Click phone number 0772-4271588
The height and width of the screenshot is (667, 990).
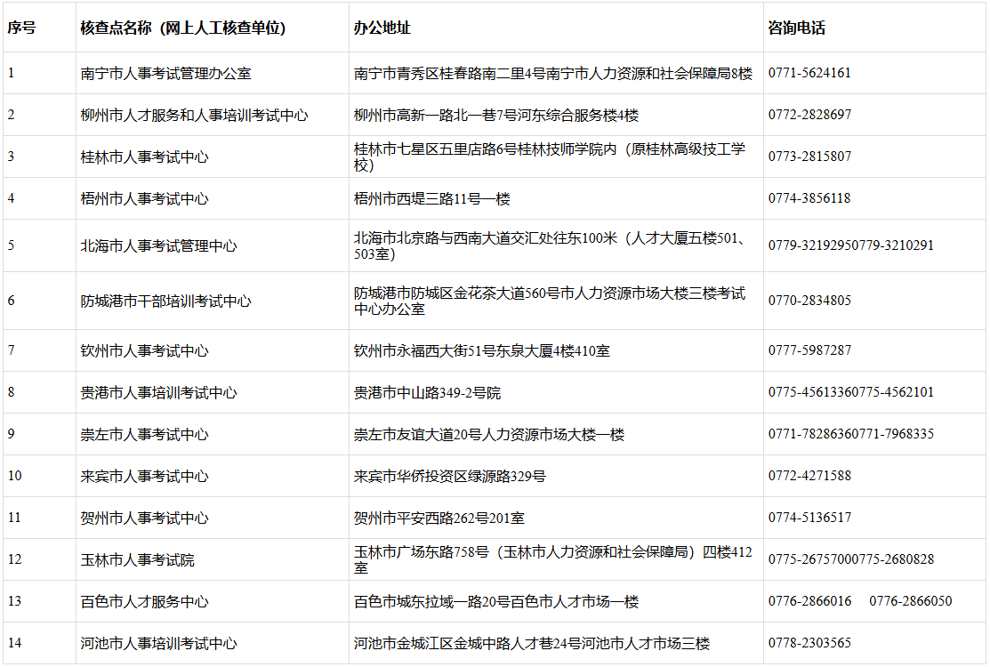click(x=809, y=476)
